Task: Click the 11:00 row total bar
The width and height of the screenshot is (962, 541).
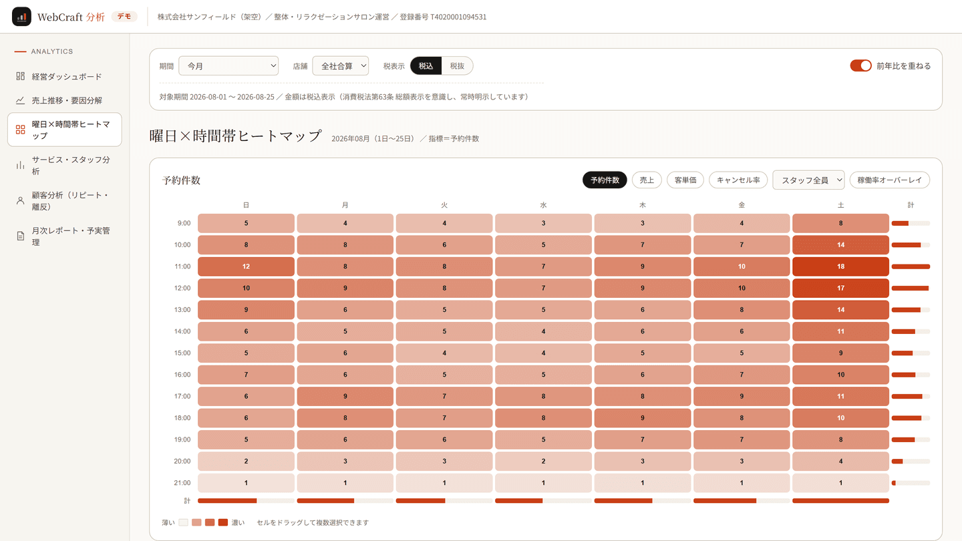Action: click(911, 266)
